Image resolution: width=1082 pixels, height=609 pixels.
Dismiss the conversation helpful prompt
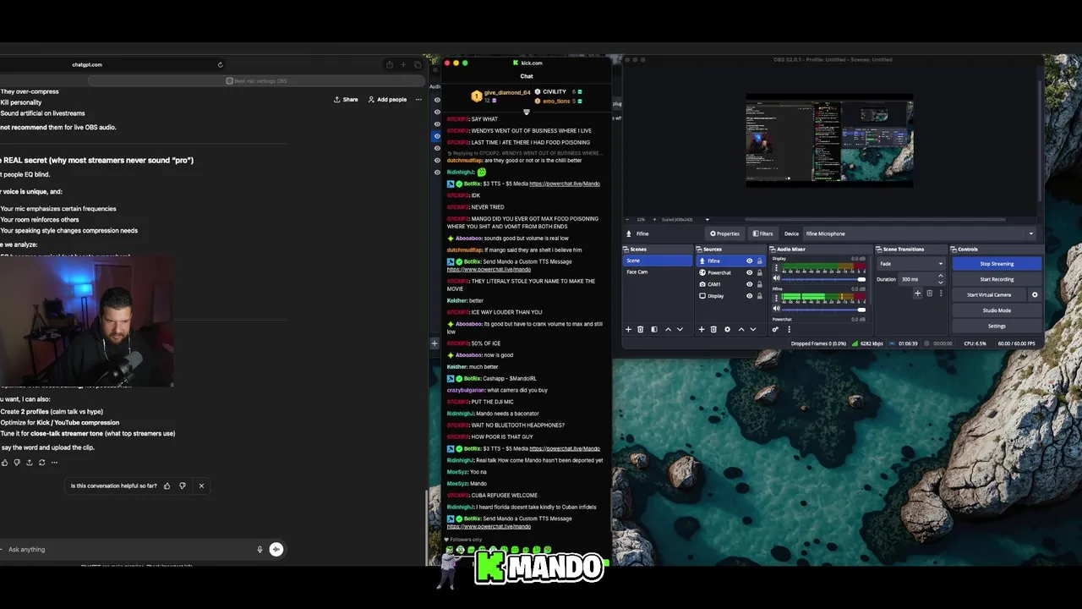pyautogui.click(x=201, y=486)
